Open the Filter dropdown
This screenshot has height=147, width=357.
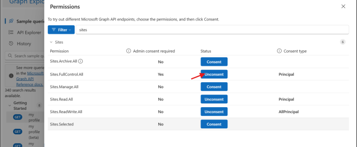tap(61, 30)
